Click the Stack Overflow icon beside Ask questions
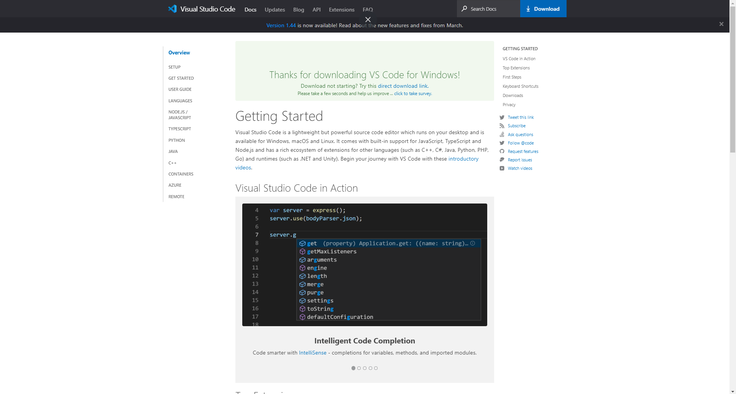 tap(502, 135)
